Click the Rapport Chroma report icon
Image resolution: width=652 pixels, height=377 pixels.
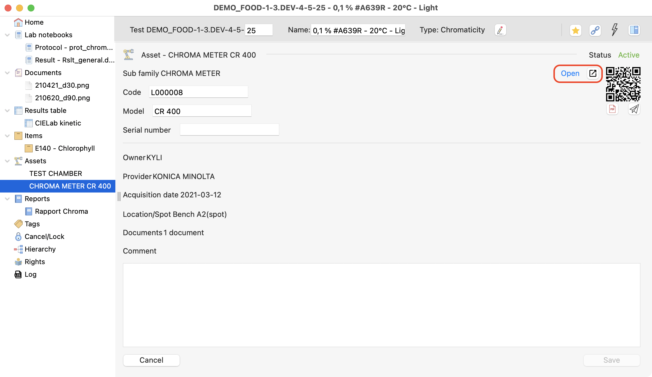(28, 211)
